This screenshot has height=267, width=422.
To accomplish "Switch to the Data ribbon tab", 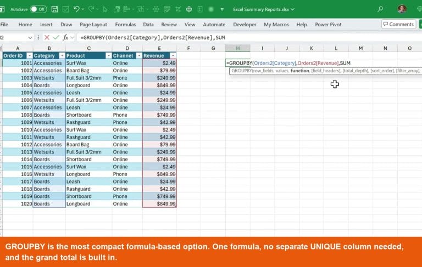I will click(x=148, y=25).
